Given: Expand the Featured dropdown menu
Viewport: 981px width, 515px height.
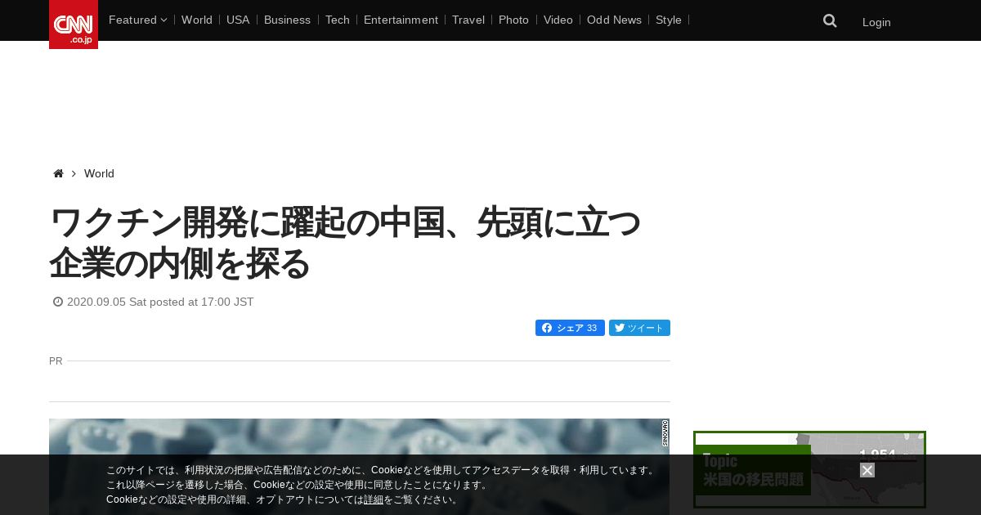Looking at the screenshot, I should 137,20.
